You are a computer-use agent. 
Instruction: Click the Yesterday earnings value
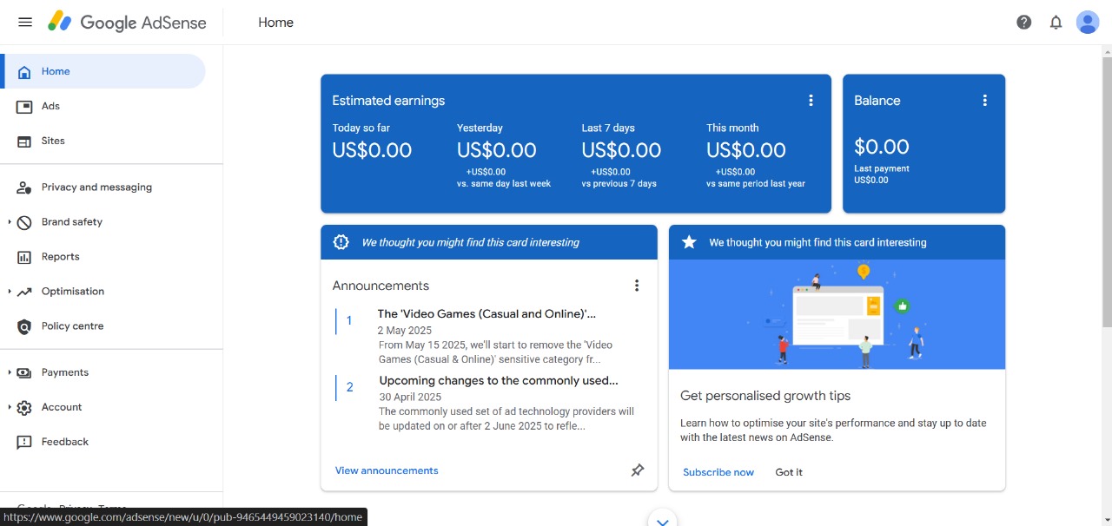click(497, 150)
